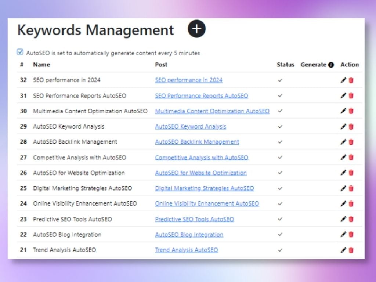Delete the AutoSEO Backlink Management keyword
Image resolution: width=376 pixels, height=282 pixels.
(351, 142)
